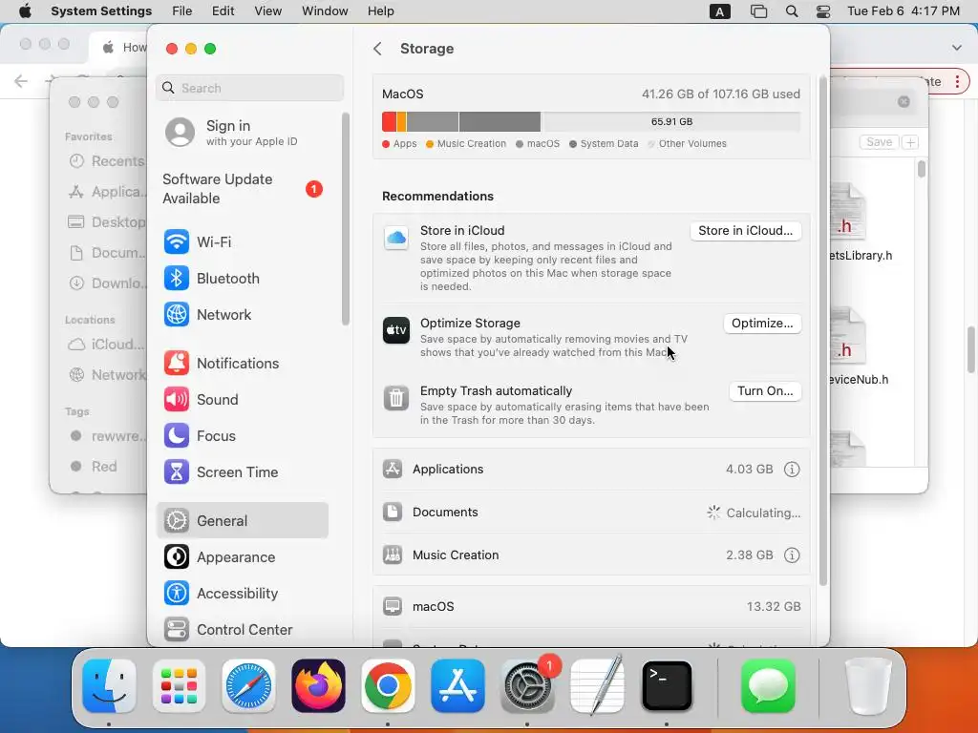Click Turn On... for Empty Trash
This screenshot has width=978, height=733.
tap(765, 390)
